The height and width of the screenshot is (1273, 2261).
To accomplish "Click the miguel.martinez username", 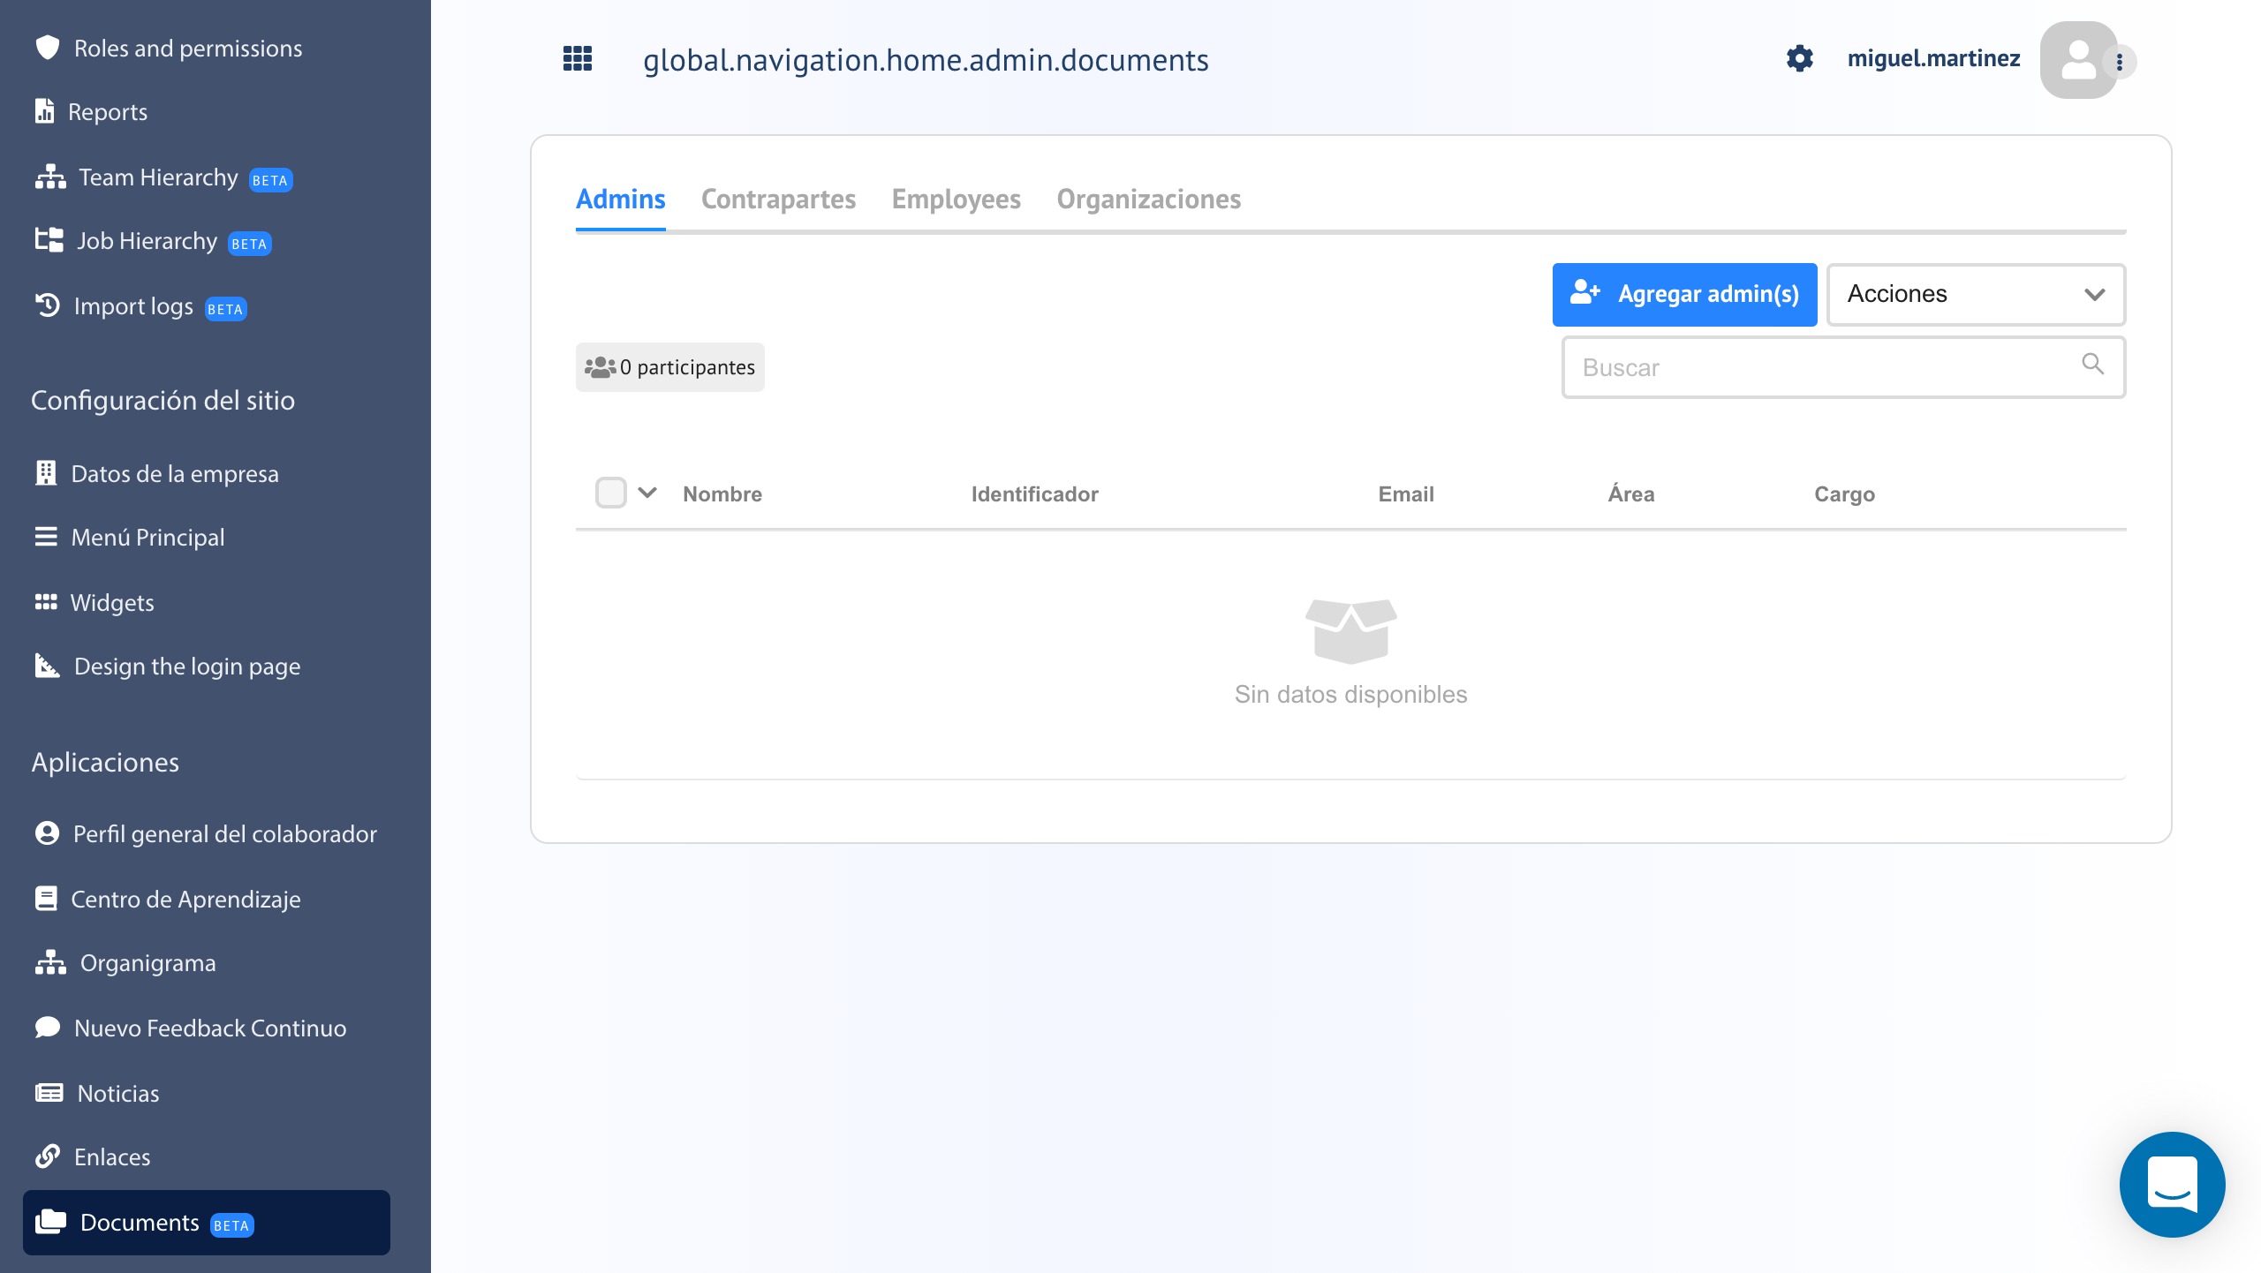I will pos(1933,58).
